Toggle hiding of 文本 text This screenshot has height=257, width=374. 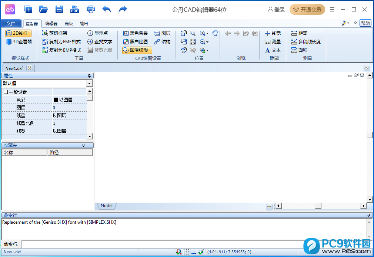tap(273, 50)
